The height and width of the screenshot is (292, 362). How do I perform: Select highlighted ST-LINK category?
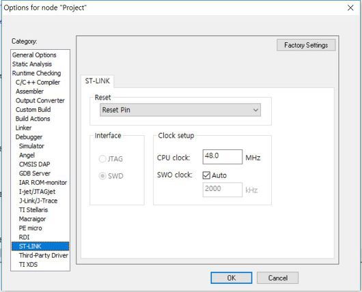(x=40, y=246)
